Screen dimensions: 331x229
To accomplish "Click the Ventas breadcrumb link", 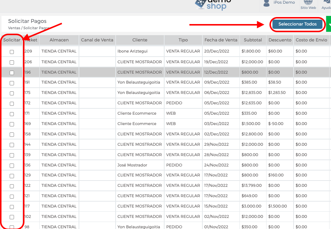I will point(14,28).
